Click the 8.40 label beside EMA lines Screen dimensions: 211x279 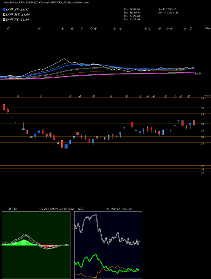(x=197, y=74)
